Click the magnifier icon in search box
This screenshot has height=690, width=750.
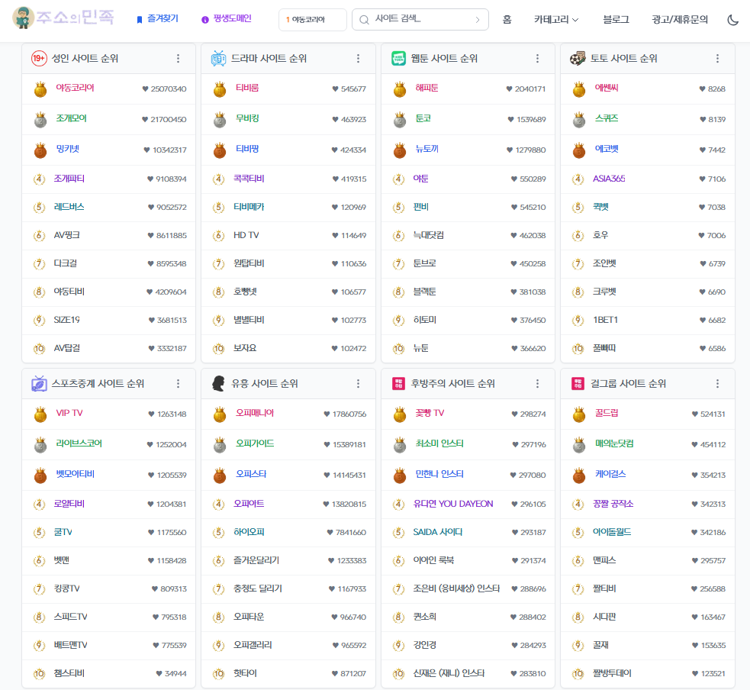(364, 20)
